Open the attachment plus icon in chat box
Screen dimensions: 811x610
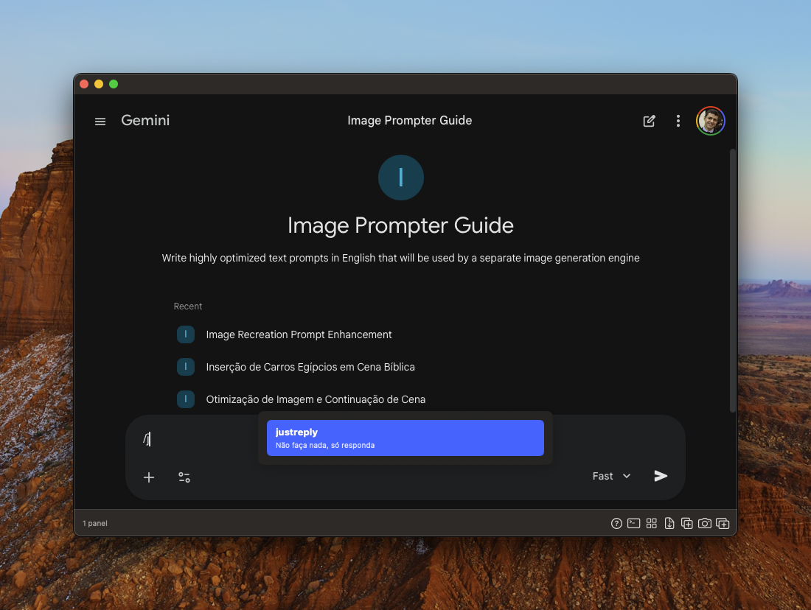(149, 477)
